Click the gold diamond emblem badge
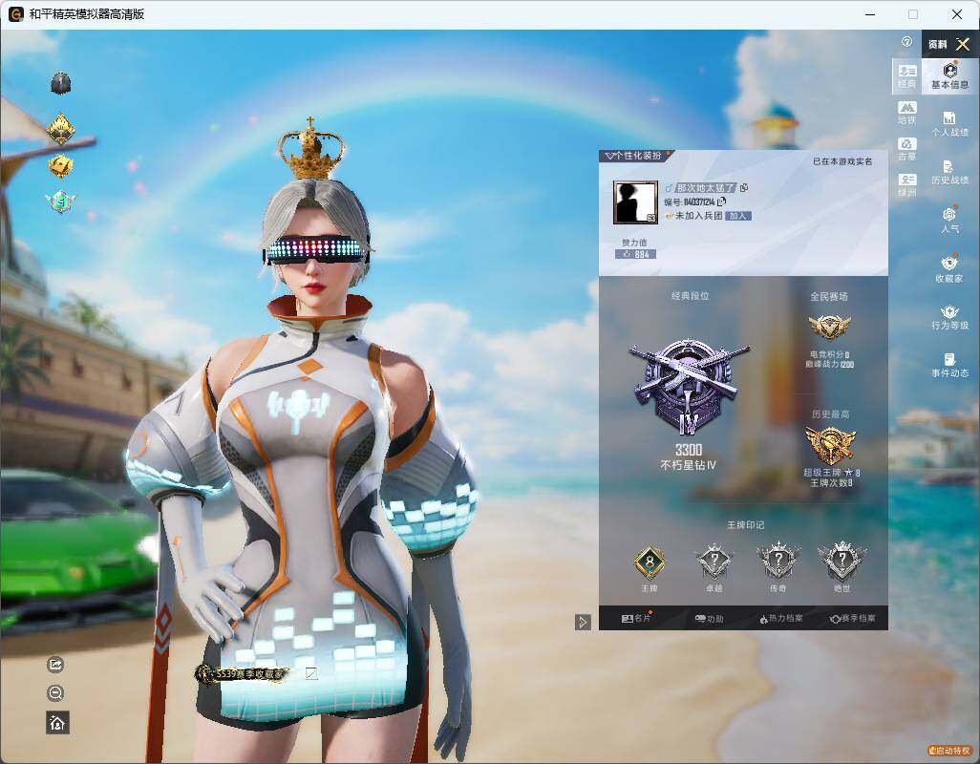 (x=61, y=129)
